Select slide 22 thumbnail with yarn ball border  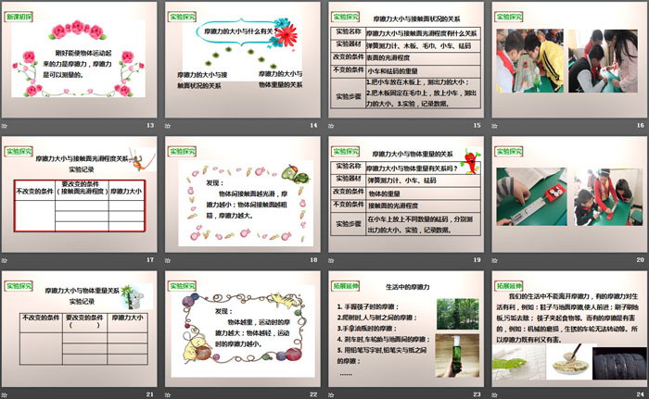[243, 330]
